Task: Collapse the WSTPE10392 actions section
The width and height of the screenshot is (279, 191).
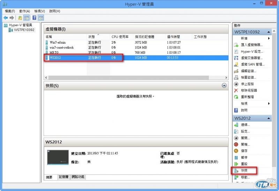Action: coord(269,32)
